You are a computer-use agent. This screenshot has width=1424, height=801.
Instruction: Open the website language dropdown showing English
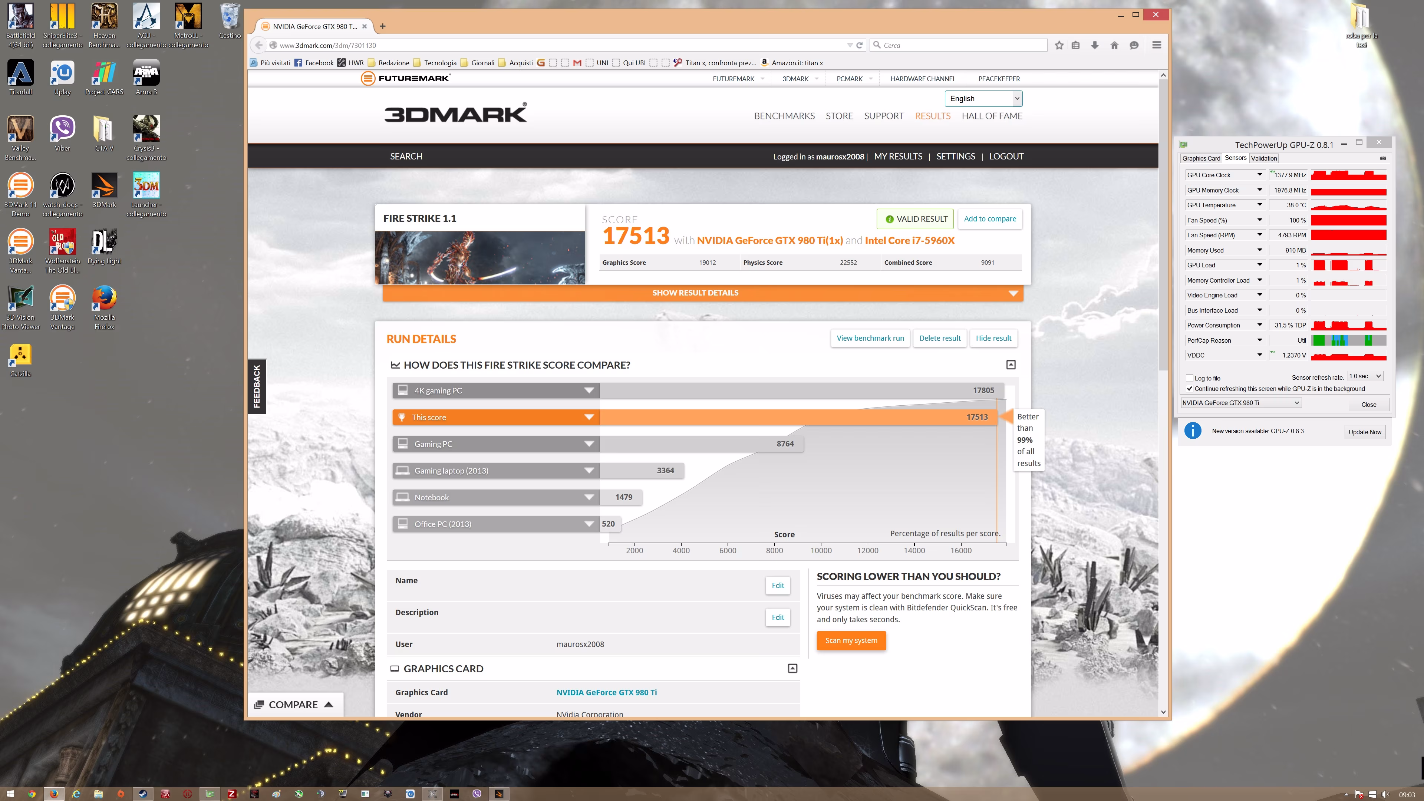[x=983, y=98]
